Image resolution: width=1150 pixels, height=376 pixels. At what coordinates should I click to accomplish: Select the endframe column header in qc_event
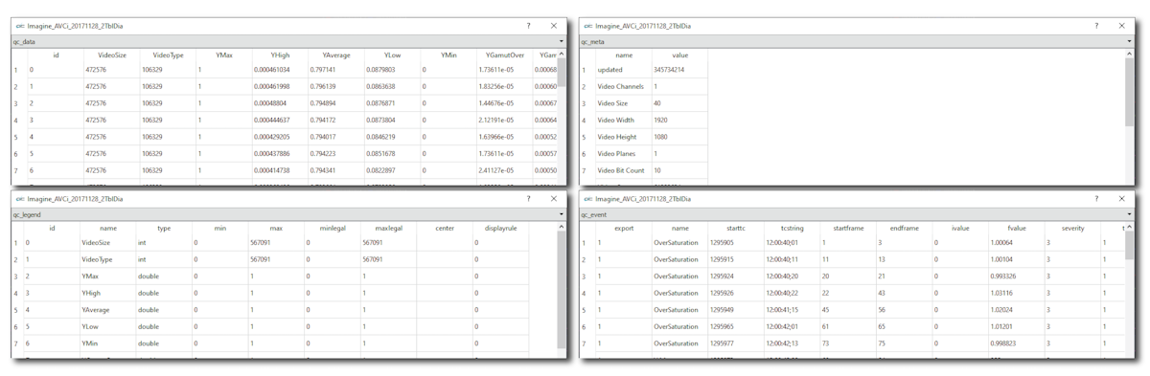coord(905,229)
